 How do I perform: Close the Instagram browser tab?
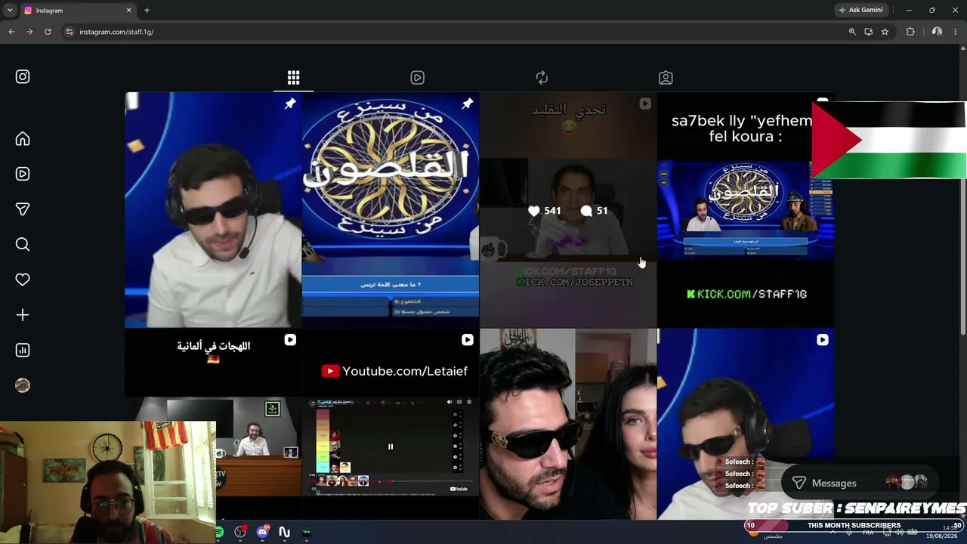click(x=128, y=11)
